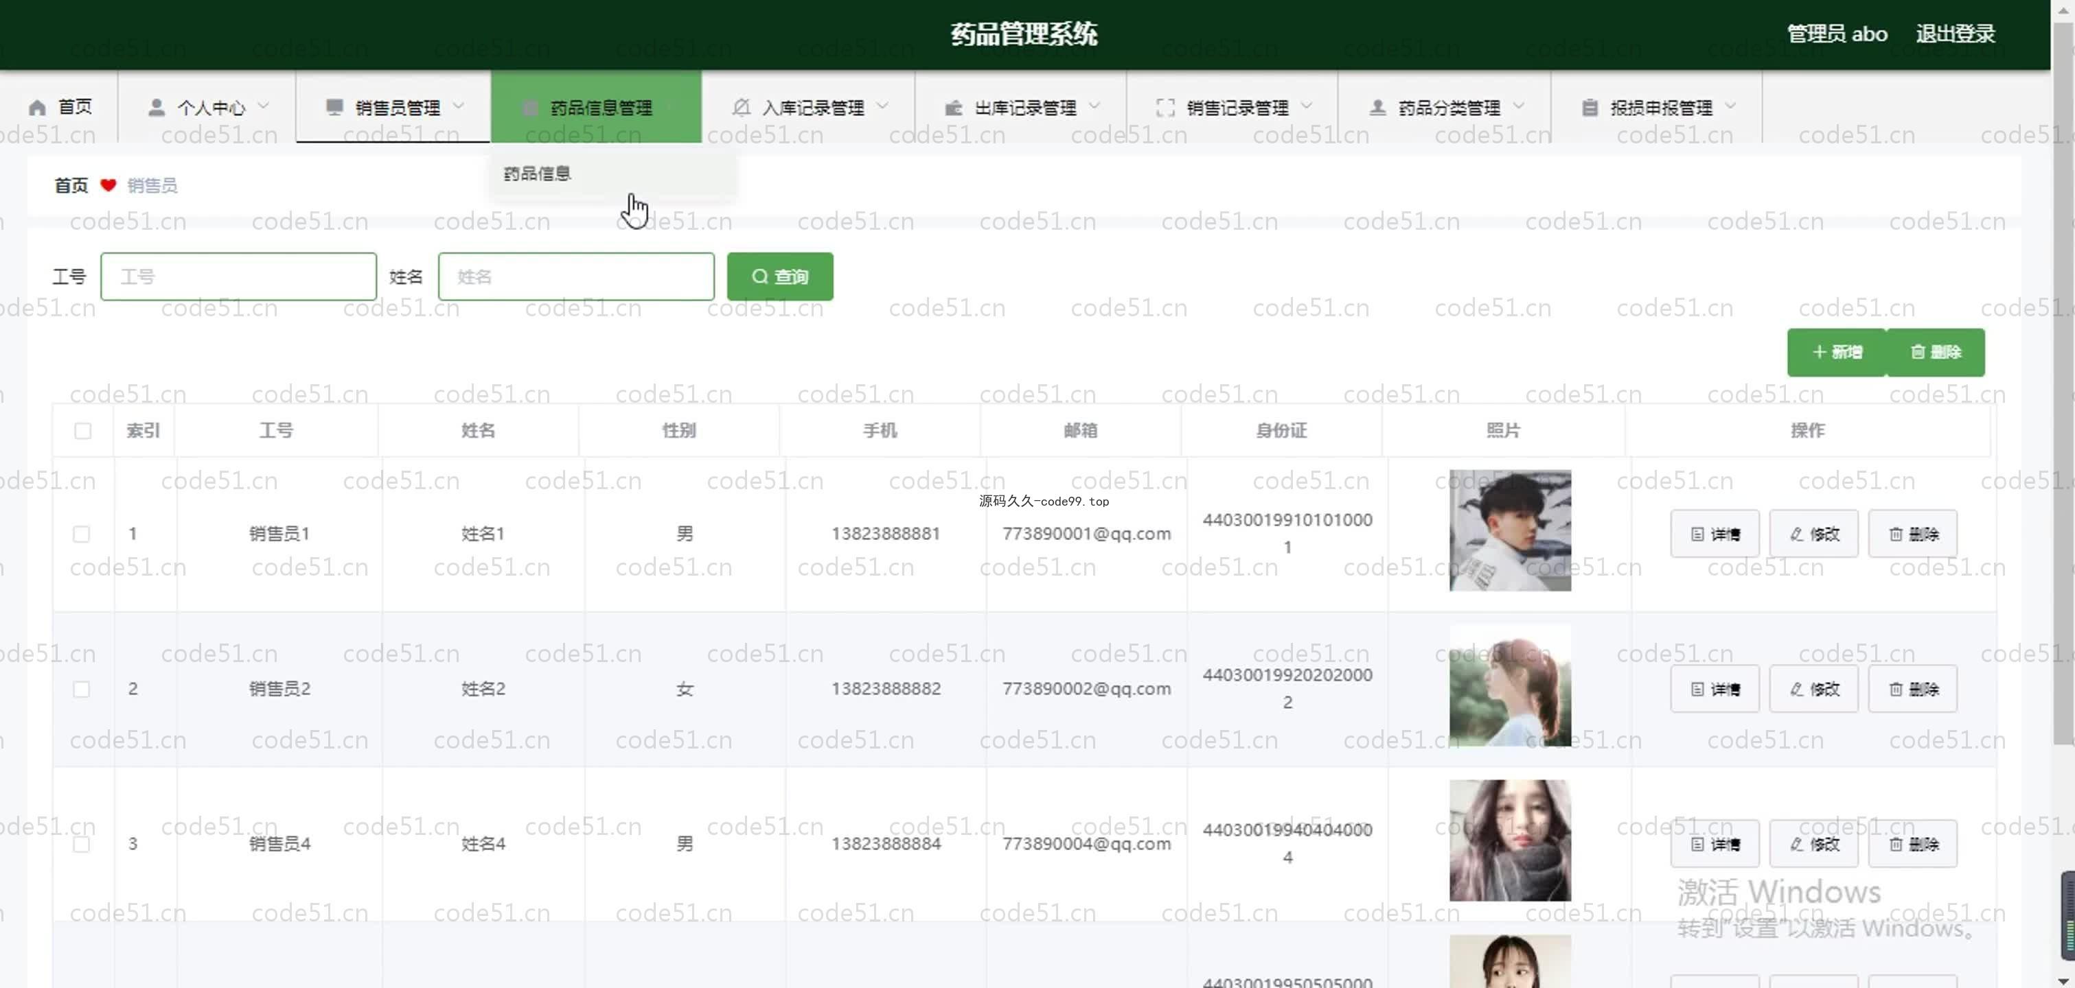Click the person icon in 个人中心
Screen dimensions: 2075x988
[157, 107]
